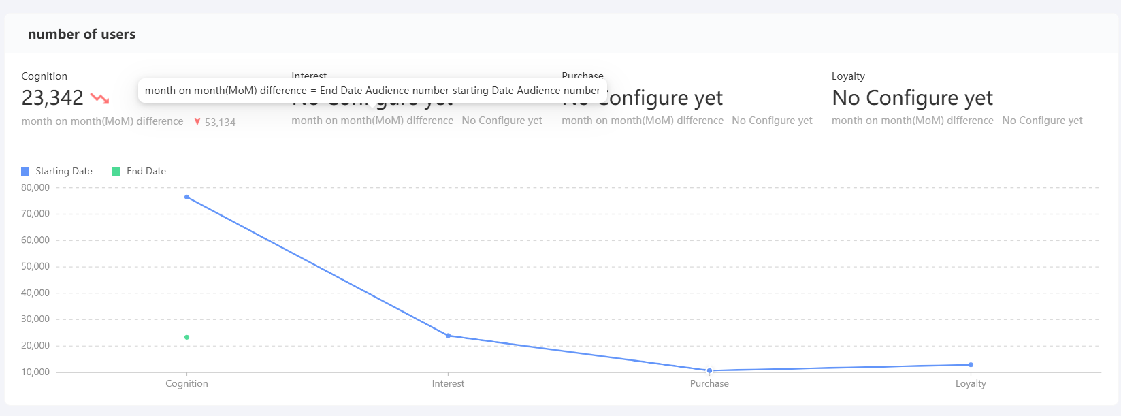Click the green End Date legend square

coord(116,172)
